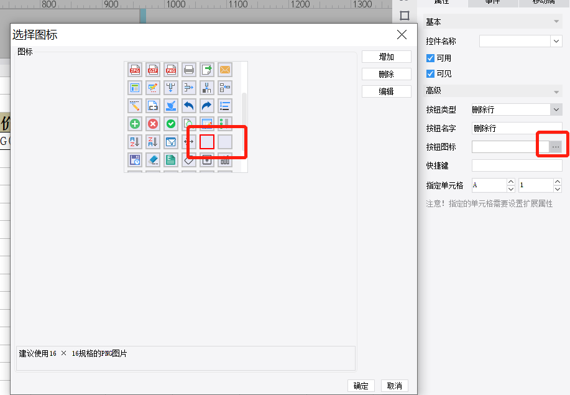570x395 pixels.
Task: Select the square outline tool above the panel
Action: tap(405, 16)
